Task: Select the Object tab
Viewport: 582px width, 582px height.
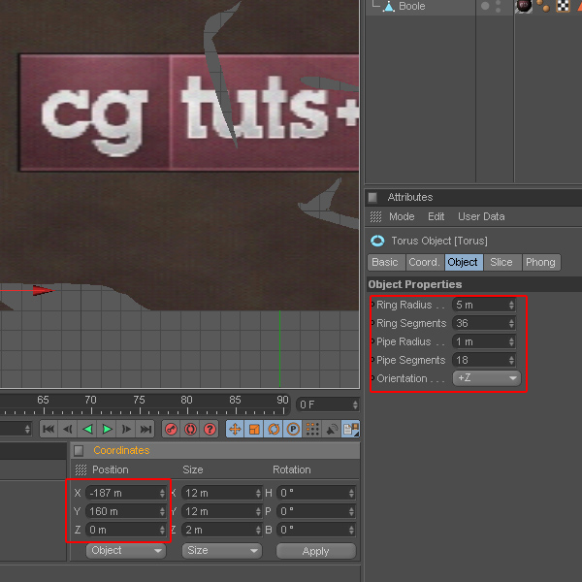Action: (463, 263)
